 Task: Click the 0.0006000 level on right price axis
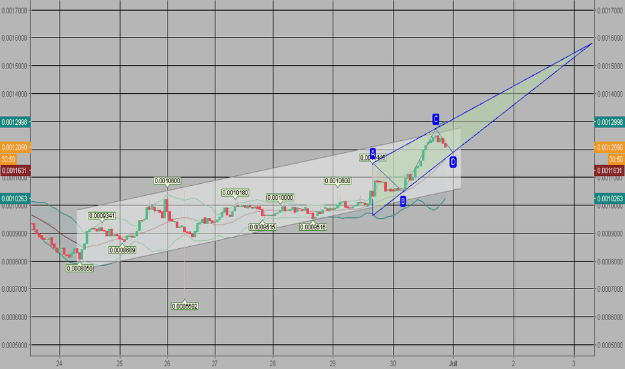click(610, 317)
